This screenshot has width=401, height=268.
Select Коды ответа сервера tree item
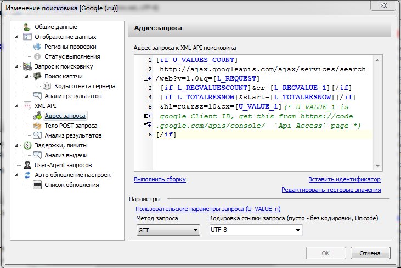(x=84, y=86)
